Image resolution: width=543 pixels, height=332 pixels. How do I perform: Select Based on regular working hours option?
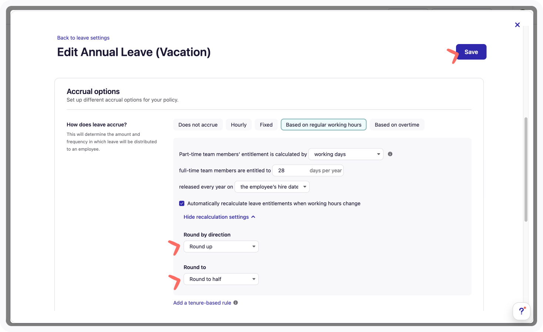[324, 125]
